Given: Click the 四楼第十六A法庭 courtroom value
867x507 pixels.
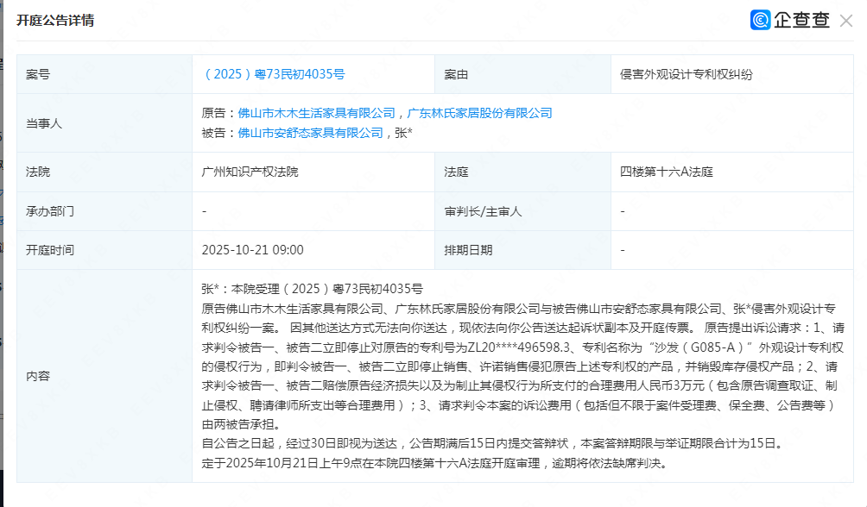Looking at the screenshot, I should coord(668,172).
